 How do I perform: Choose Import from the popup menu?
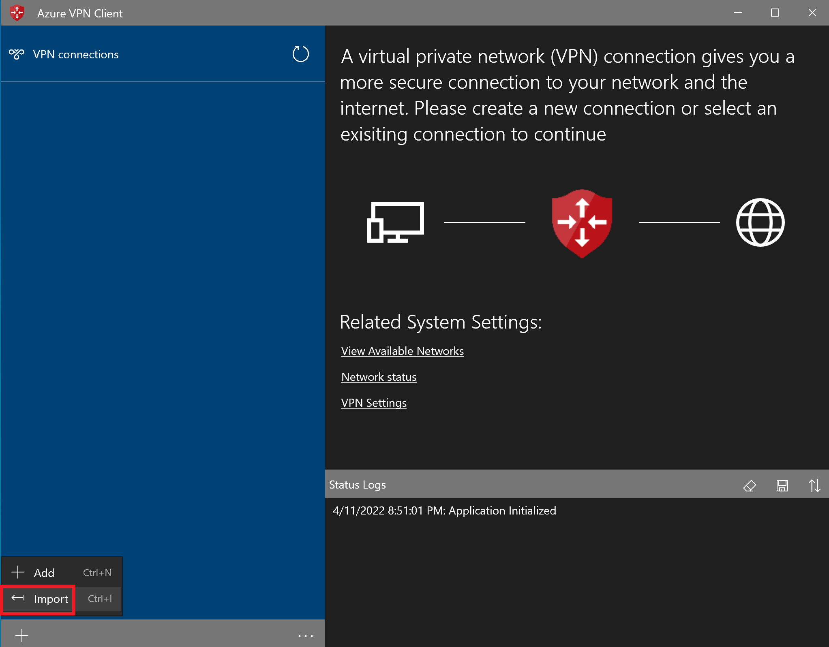(62, 598)
